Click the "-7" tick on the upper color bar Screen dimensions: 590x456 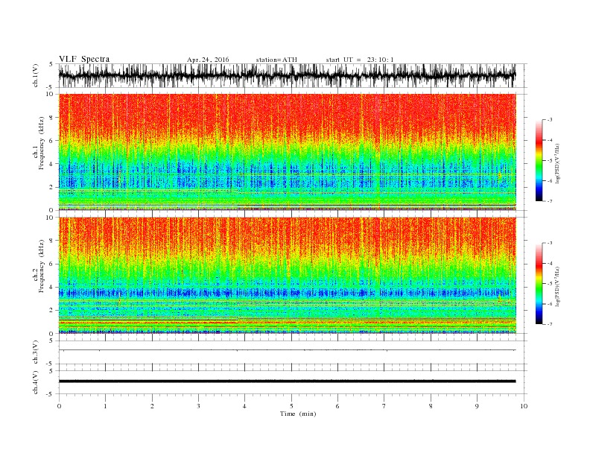549,201
